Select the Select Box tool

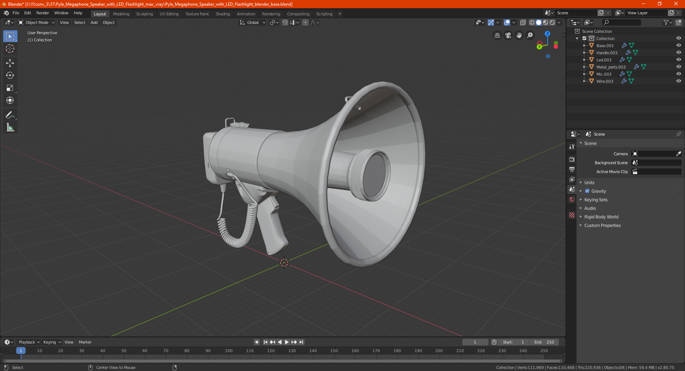click(x=10, y=36)
